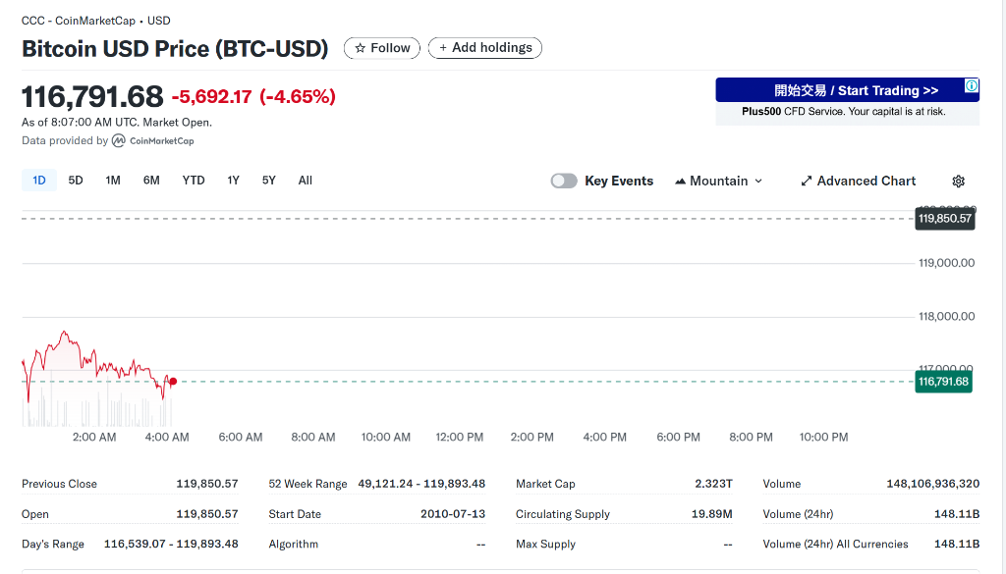Click the 119,850.57 previous close chart label
The image size is (1006, 574).
pyautogui.click(x=944, y=218)
